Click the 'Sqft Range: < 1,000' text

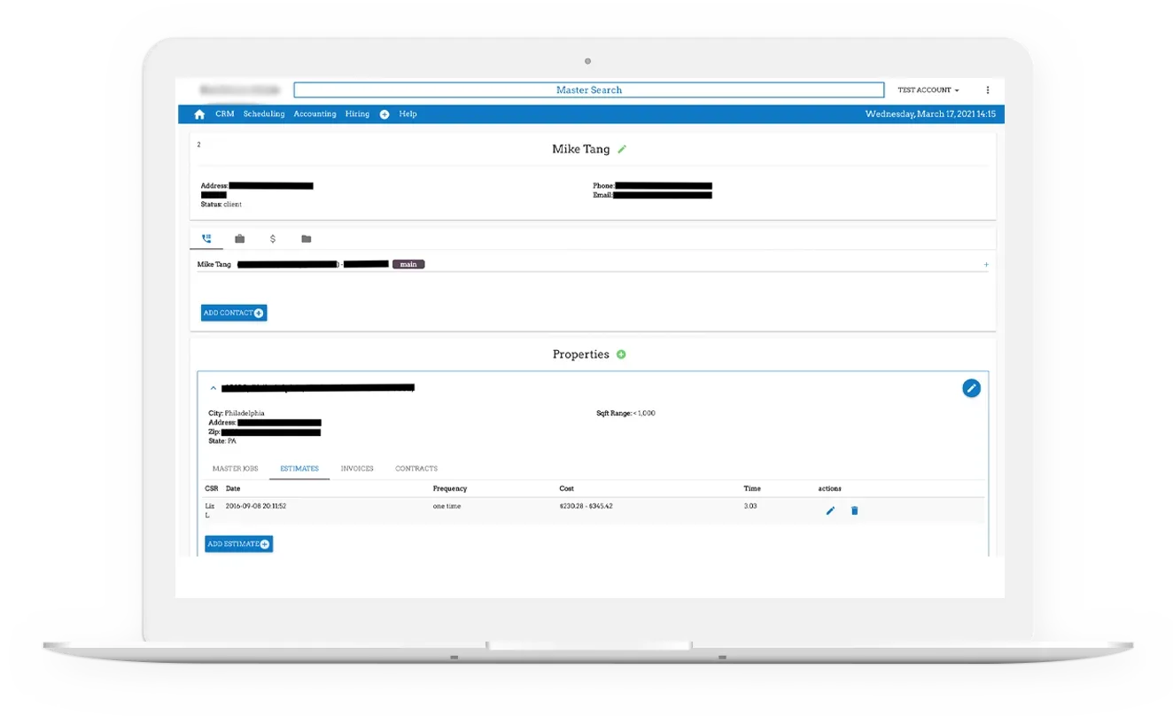click(626, 414)
